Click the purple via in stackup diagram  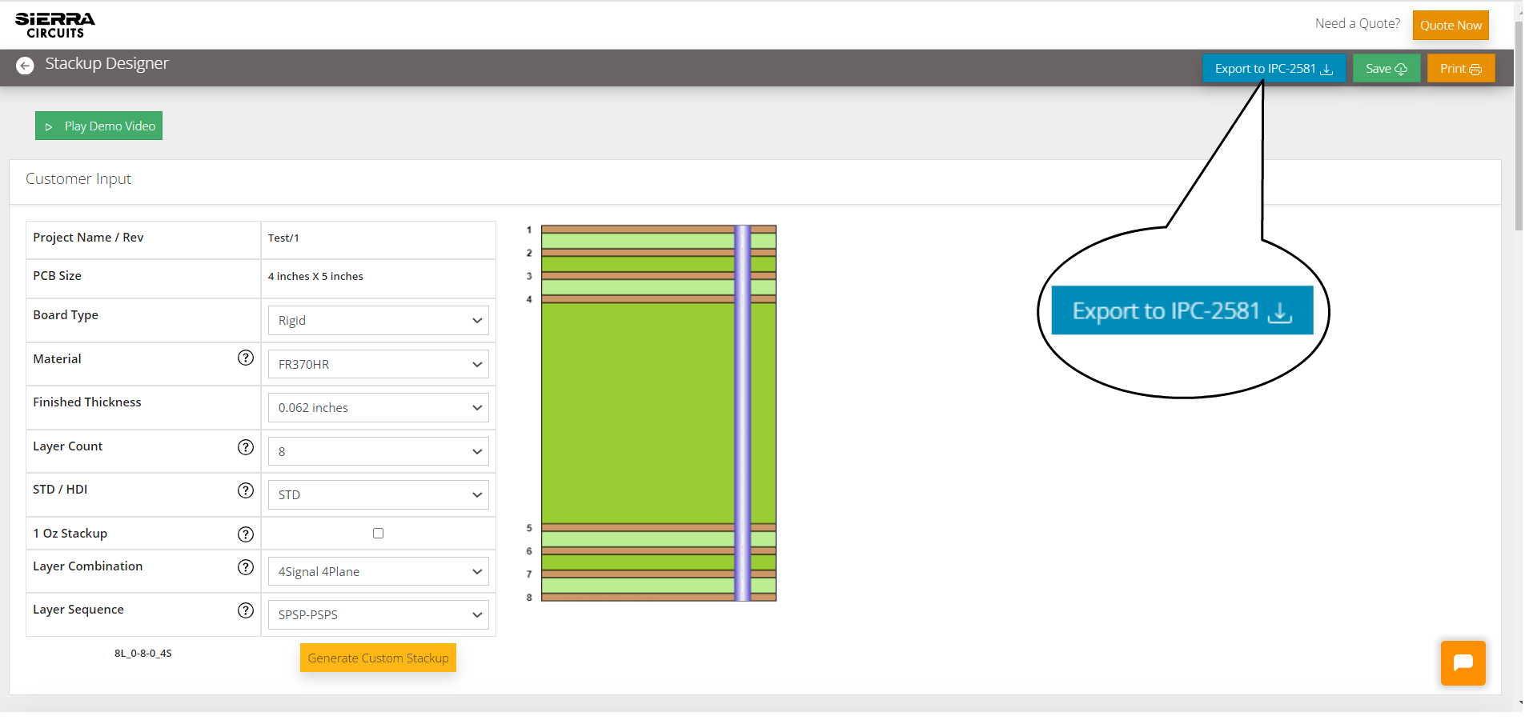point(743,413)
